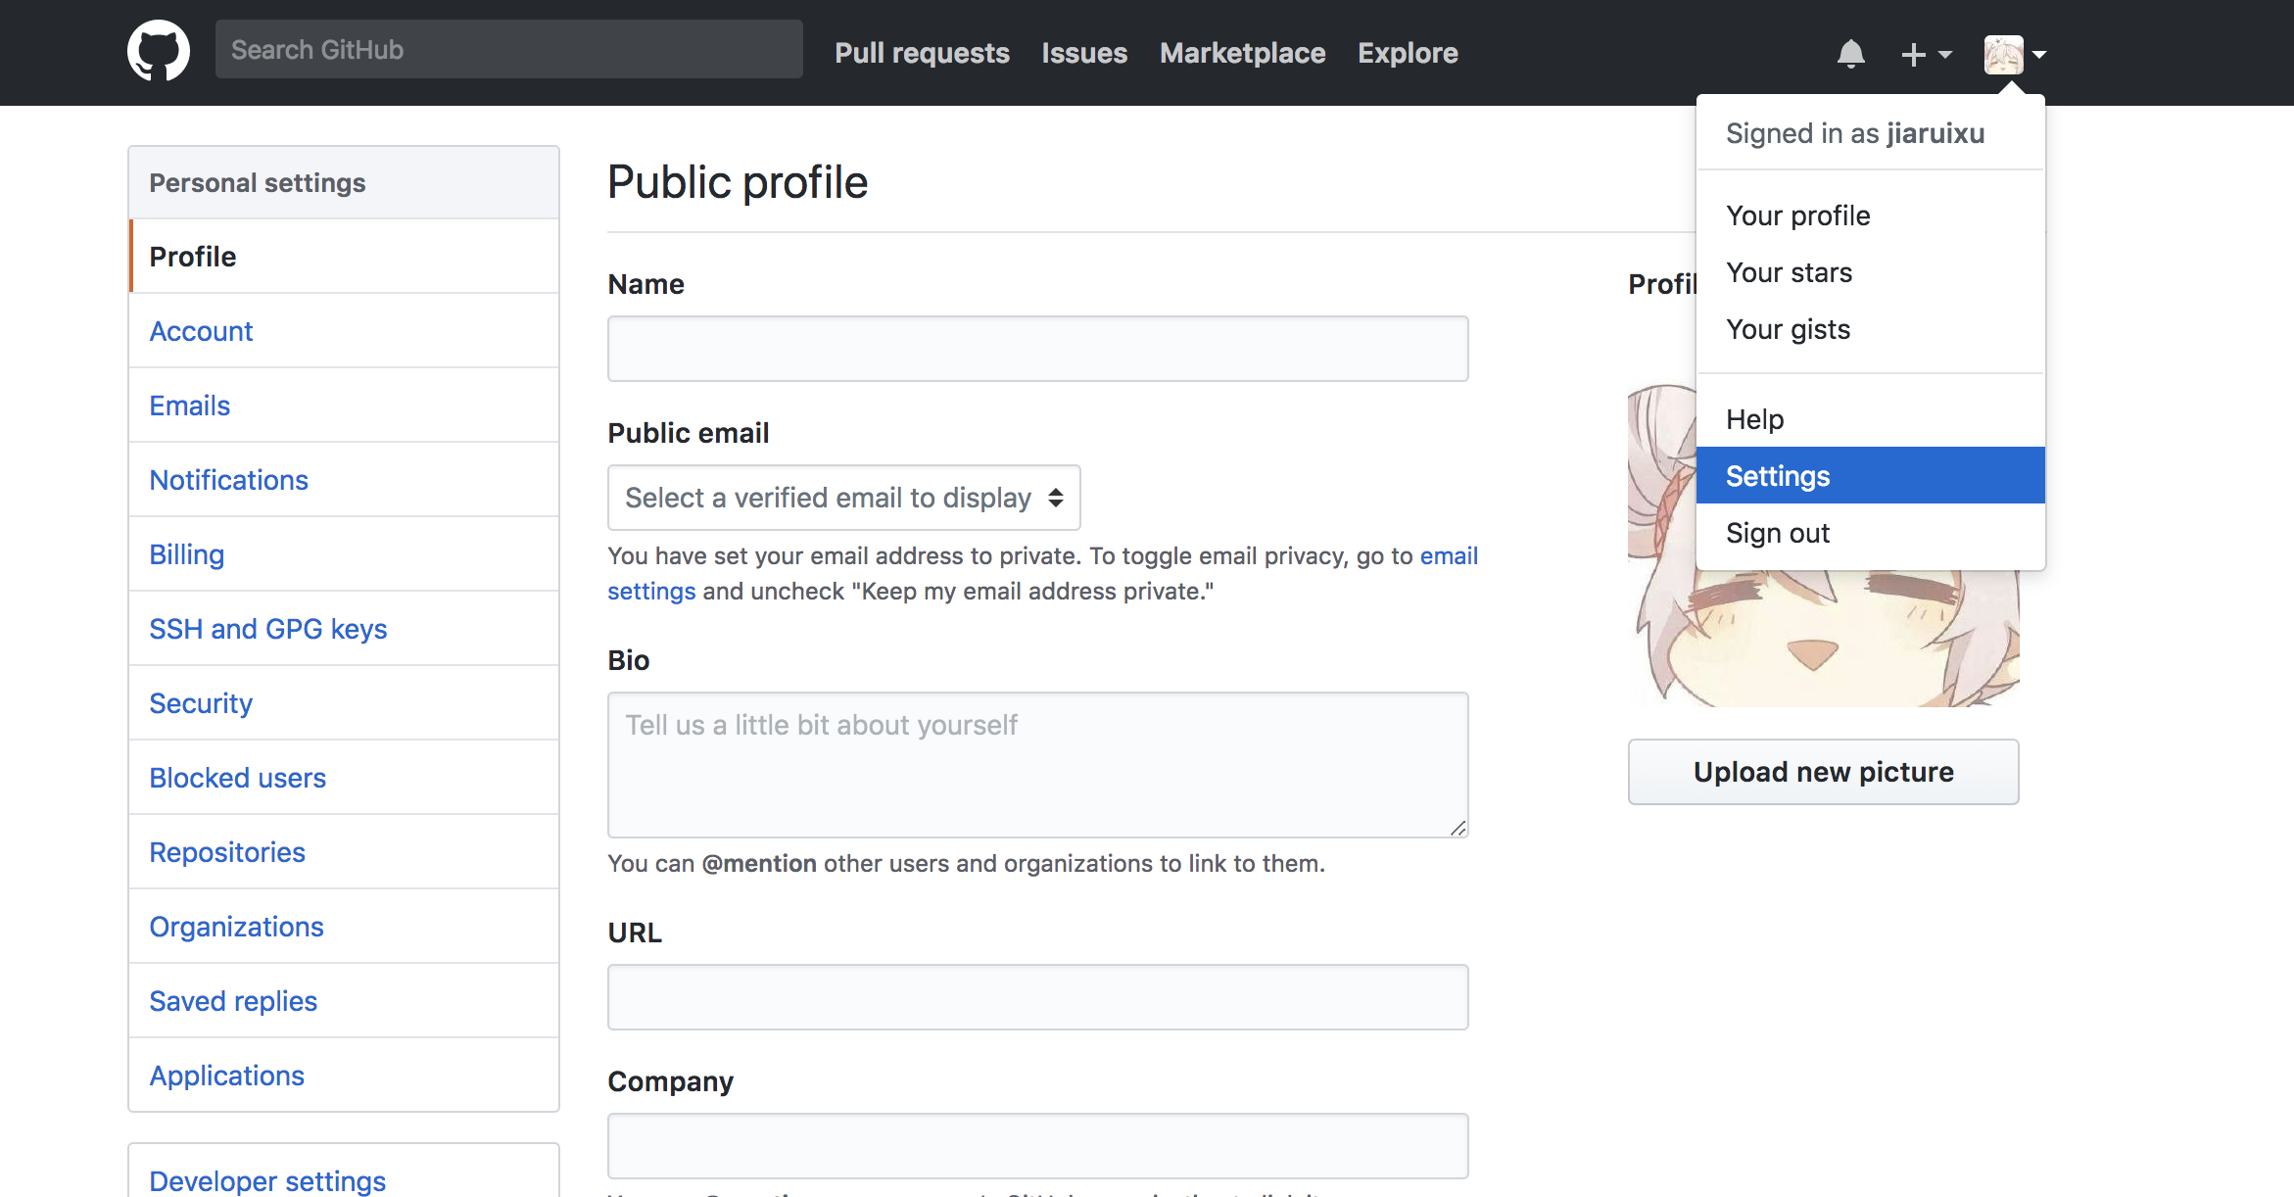
Task: Click the profile picture image
Action: click(1823, 637)
